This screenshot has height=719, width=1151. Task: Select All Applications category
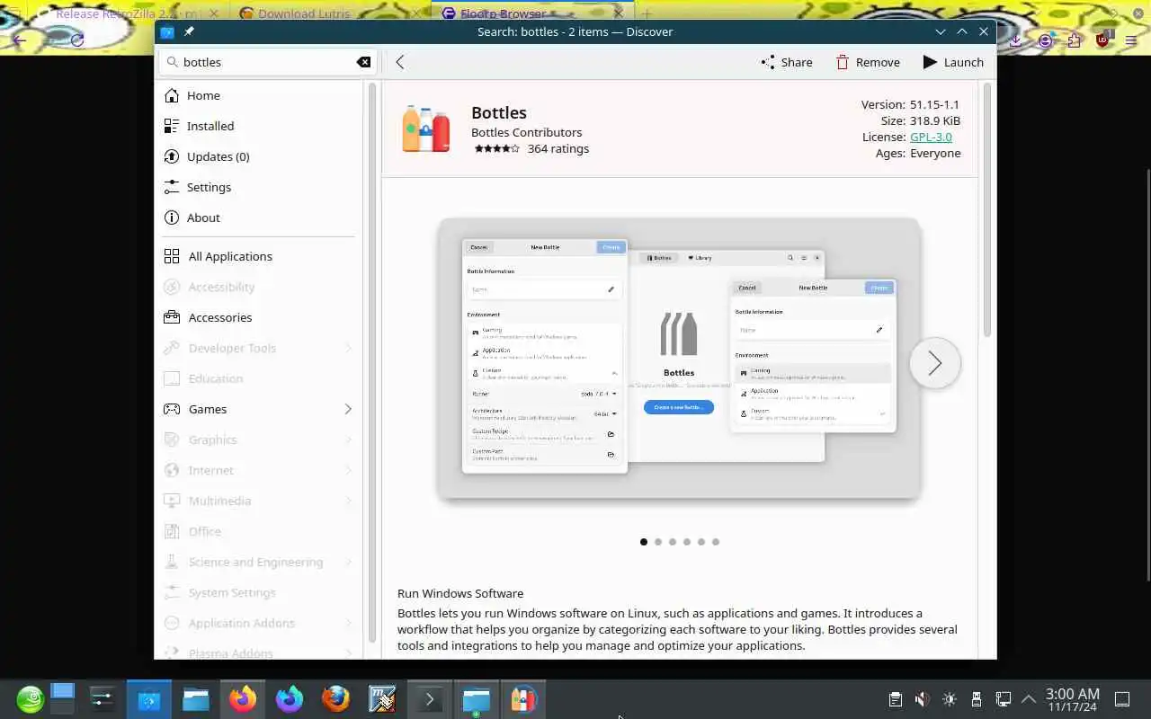[x=259, y=256]
